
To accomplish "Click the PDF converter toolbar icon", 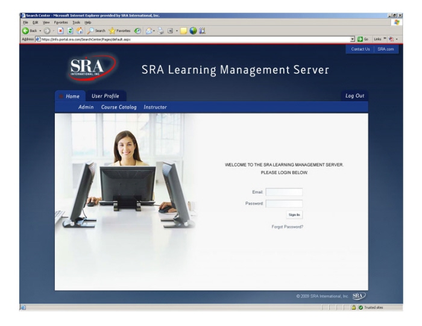I will (x=391, y=39).
